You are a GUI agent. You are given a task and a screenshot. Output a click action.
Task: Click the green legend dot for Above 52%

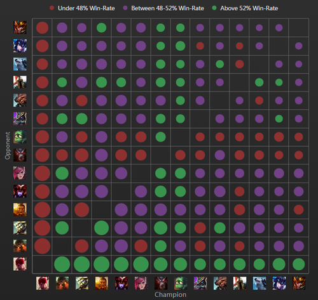214,8
